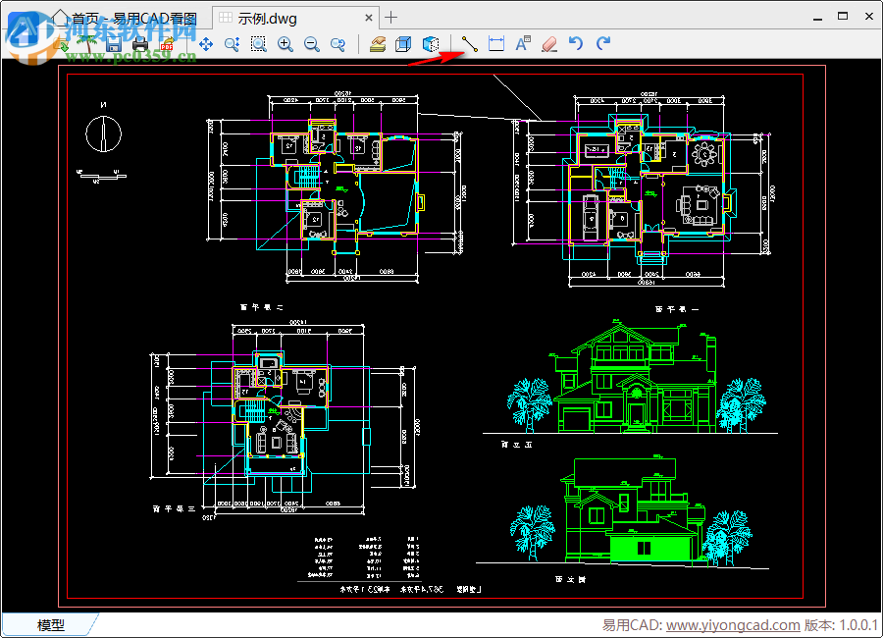
Task: Close the 示例.dwg tab
Action: pos(369,18)
